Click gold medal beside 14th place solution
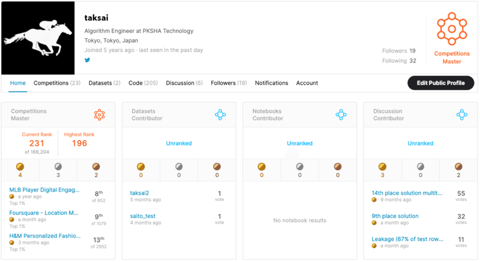The height and width of the screenshot is (262, 480). pyautogui.click(x=374, y=200)
